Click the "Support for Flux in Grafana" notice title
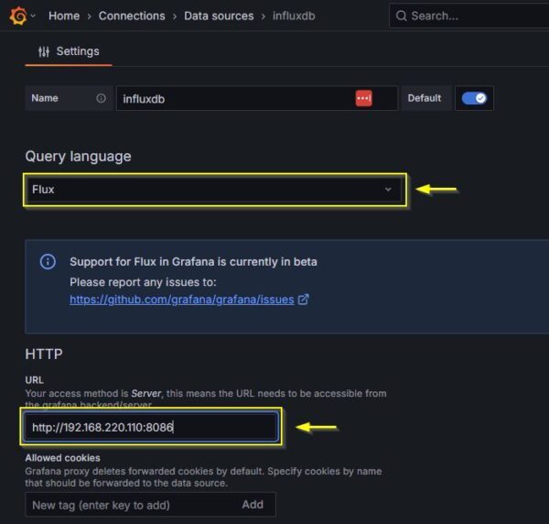Image resolution: width=549 pixels, height=524 pixels. (x=193, y=262)
